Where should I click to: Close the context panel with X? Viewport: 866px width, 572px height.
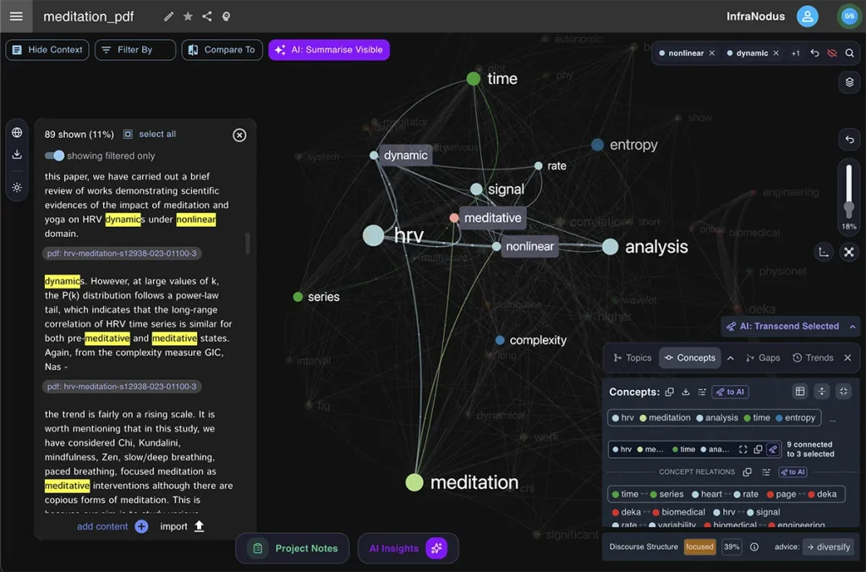coord(239,135)
